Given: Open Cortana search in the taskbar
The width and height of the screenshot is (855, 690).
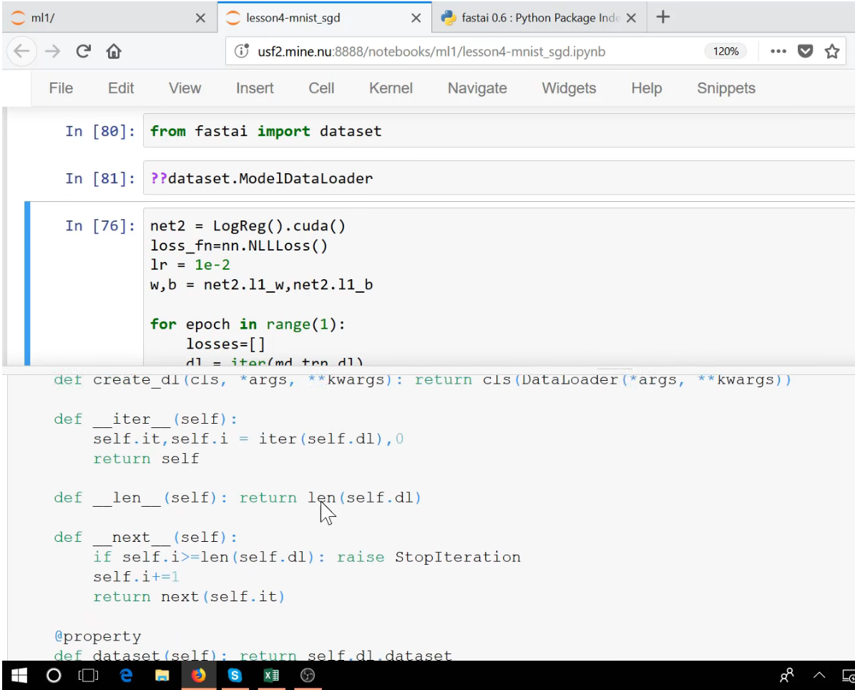Looking at the screenshot, I should click(54, 675).
